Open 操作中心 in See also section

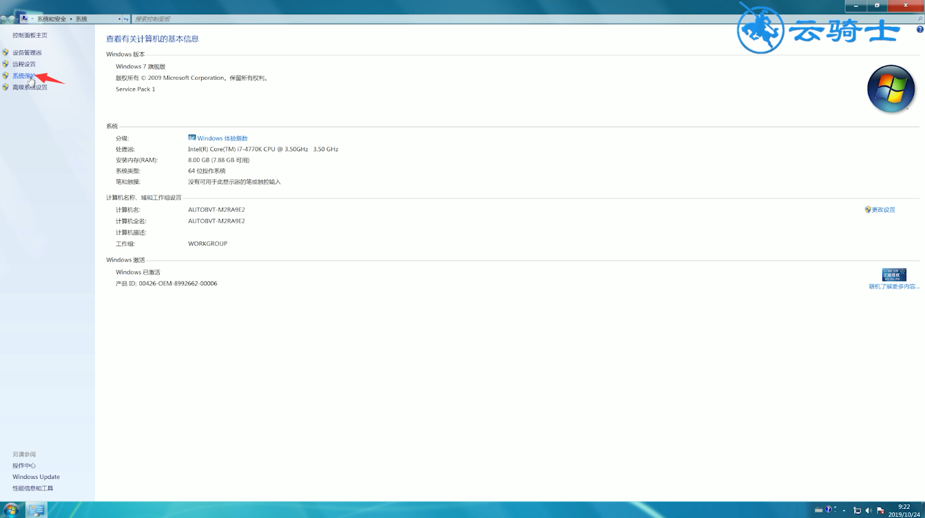point(24,466)
